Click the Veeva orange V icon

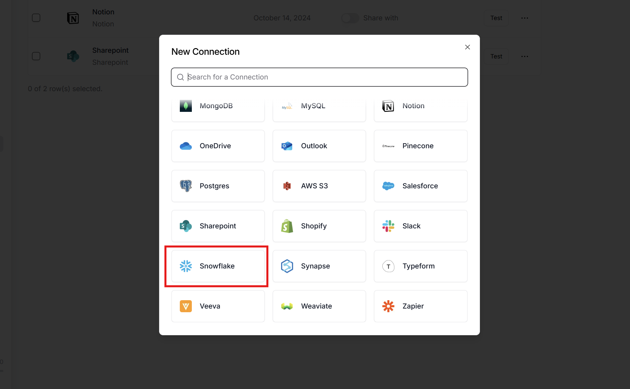(186, 306)
